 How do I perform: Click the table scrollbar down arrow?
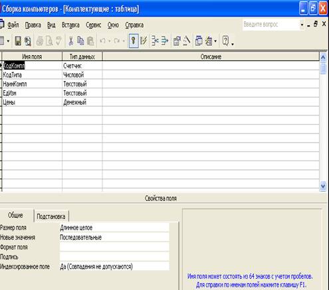click(323, 186)
